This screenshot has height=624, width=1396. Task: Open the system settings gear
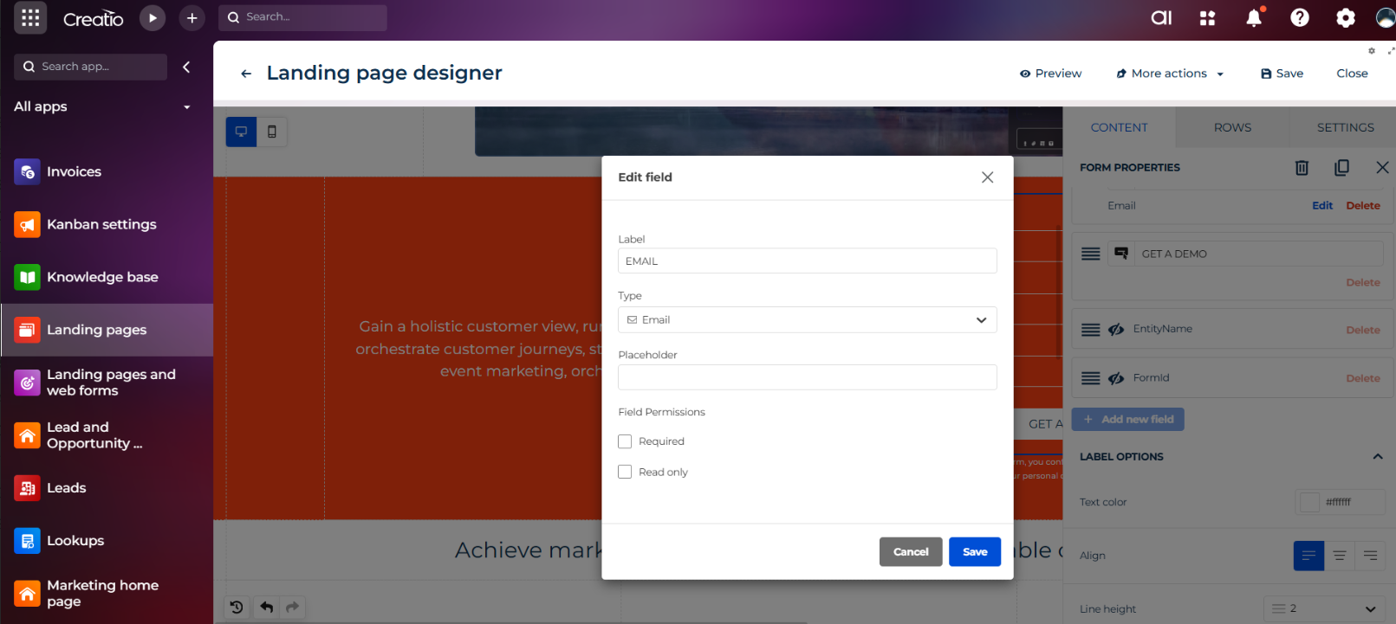pos(1345,18)
